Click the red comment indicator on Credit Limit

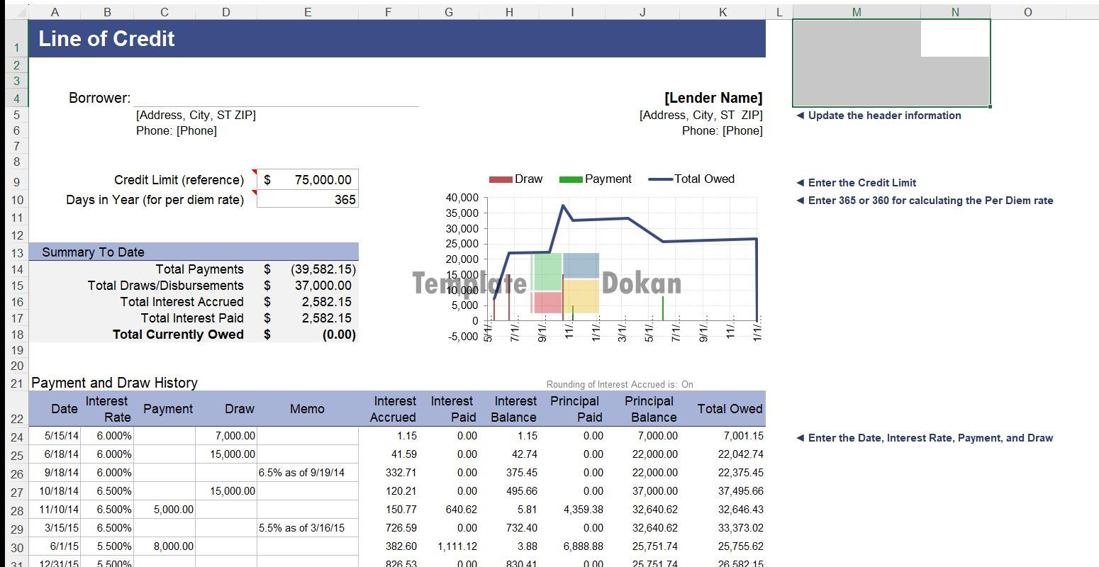click(255, 172)
